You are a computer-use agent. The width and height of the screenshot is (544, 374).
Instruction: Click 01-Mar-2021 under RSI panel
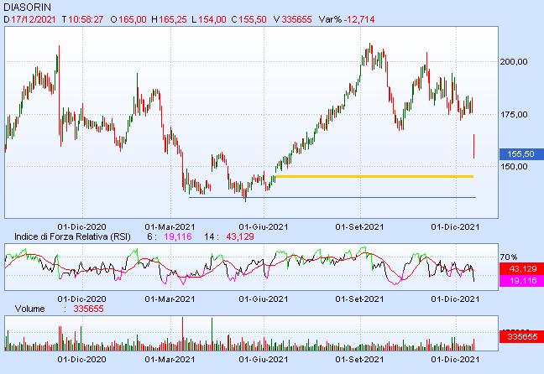coord(170,299)
